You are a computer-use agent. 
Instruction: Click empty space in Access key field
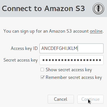pos(90,48)
